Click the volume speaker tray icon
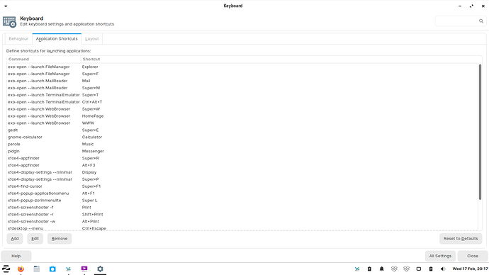489x275 pixels. tap(443, 269)
